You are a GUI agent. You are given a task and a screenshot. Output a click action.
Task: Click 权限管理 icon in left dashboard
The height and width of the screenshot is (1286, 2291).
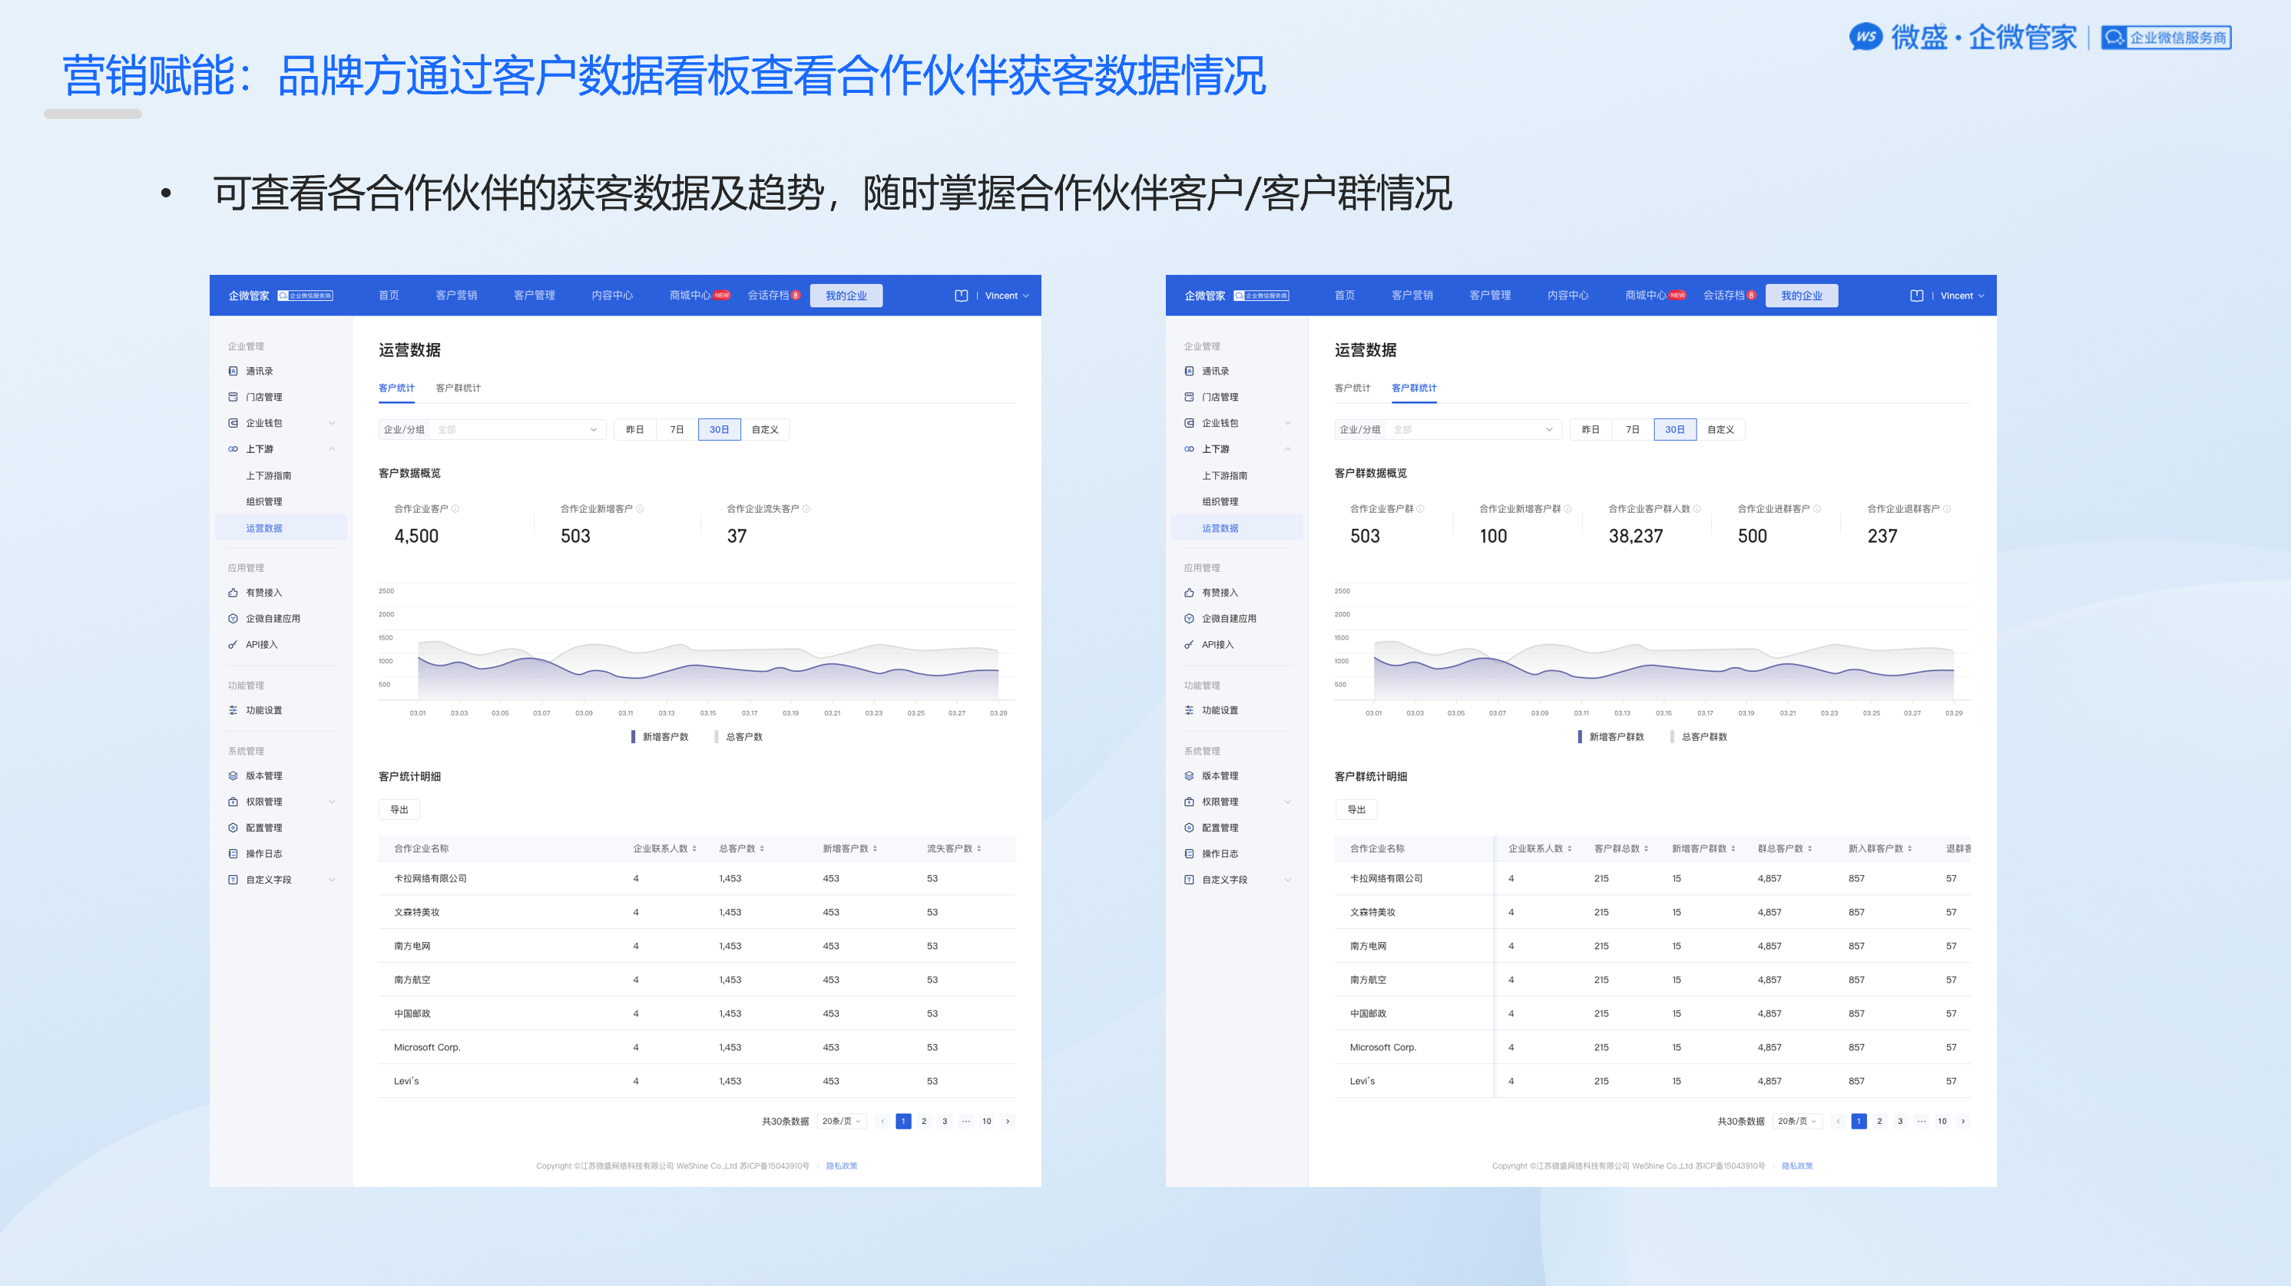coord(233,802)
